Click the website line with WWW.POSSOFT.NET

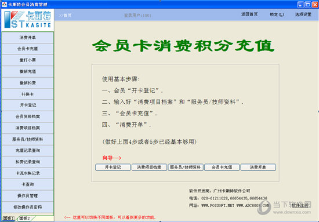(229, 206)
